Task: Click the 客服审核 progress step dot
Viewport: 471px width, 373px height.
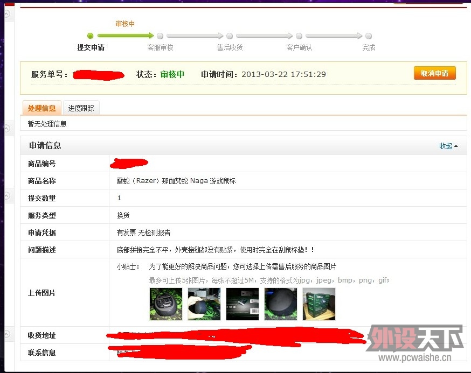Action: coord(160,36)
